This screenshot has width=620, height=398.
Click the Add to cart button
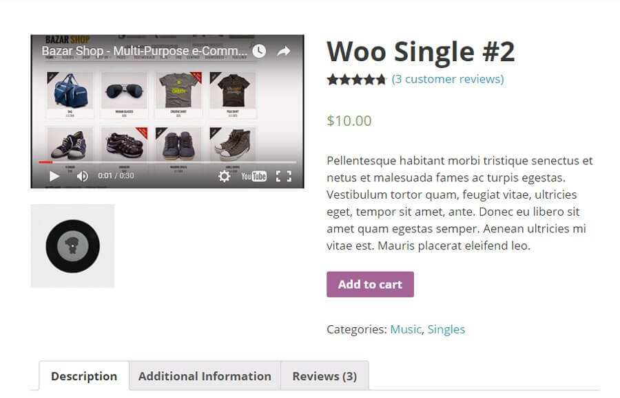tap(370, 285)
